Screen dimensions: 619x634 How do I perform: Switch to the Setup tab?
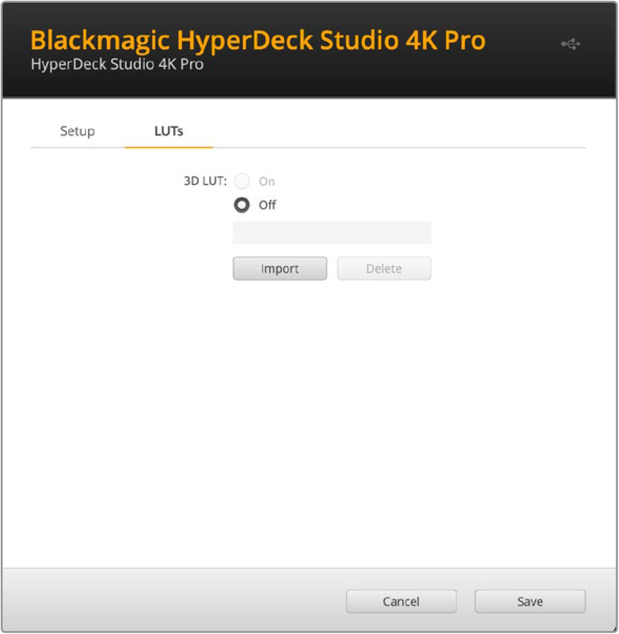(77, 131)
